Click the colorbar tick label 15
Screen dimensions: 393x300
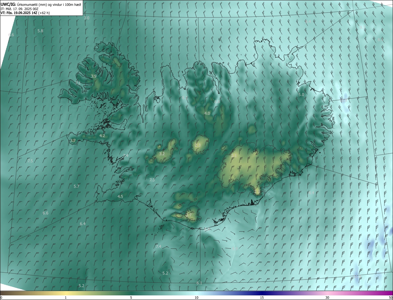coord(262,298)
